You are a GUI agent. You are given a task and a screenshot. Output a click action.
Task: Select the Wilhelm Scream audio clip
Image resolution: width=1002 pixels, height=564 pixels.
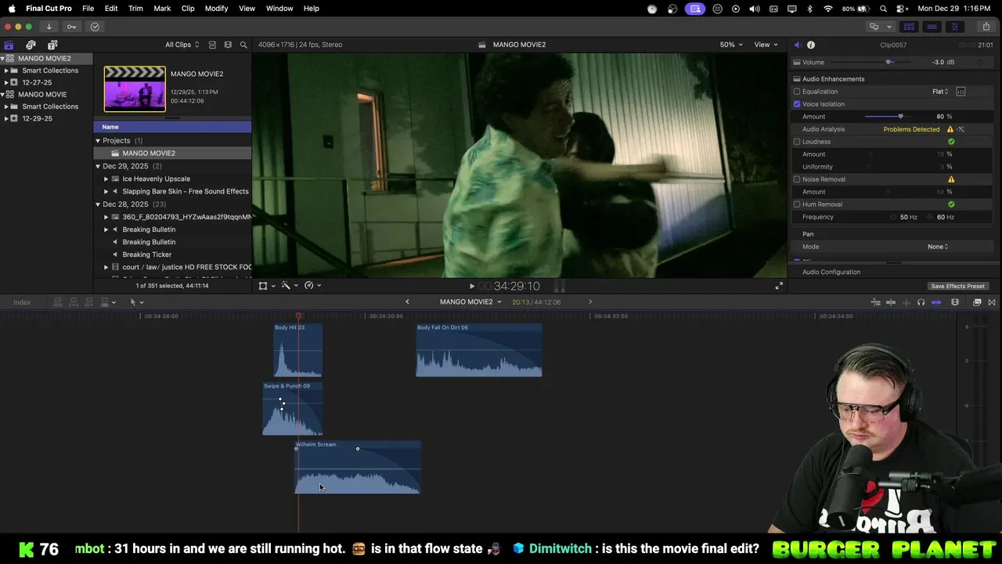358,468
